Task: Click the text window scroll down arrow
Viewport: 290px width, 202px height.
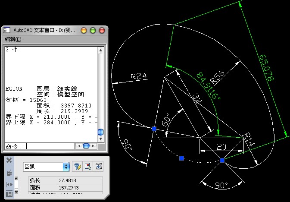Action: 100,139
